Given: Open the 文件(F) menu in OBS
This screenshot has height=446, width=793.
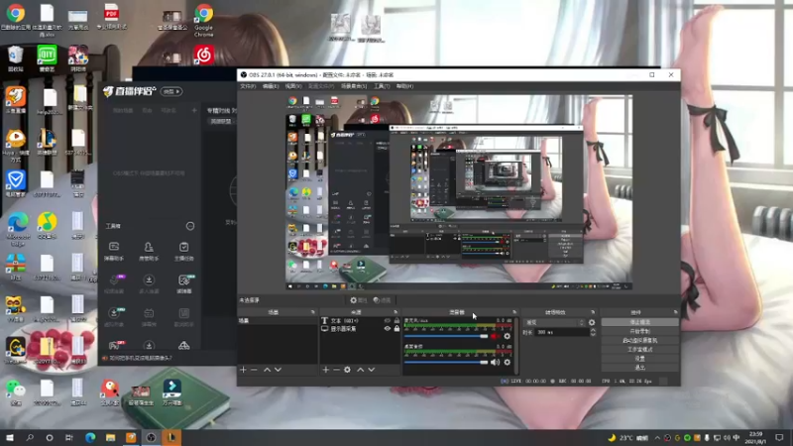Looking at the screenshot, I should tap(248, 86).
